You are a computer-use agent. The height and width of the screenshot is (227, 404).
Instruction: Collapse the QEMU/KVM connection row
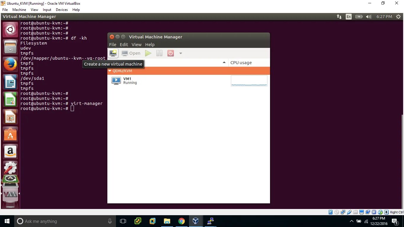tap(110, 71)
